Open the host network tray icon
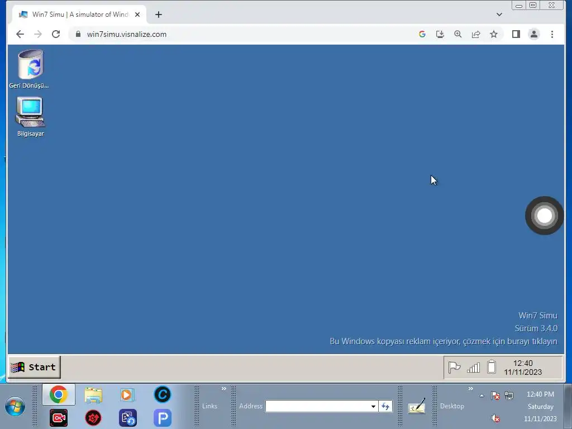This screenshot has height=429, width=572. (x=509, y=395)
